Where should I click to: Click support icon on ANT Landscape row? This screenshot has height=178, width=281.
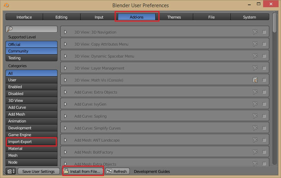255,140
